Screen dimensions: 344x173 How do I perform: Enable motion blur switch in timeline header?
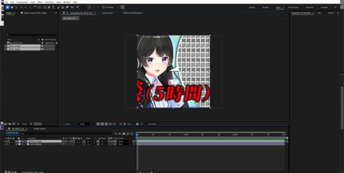(x=128, y=134)
